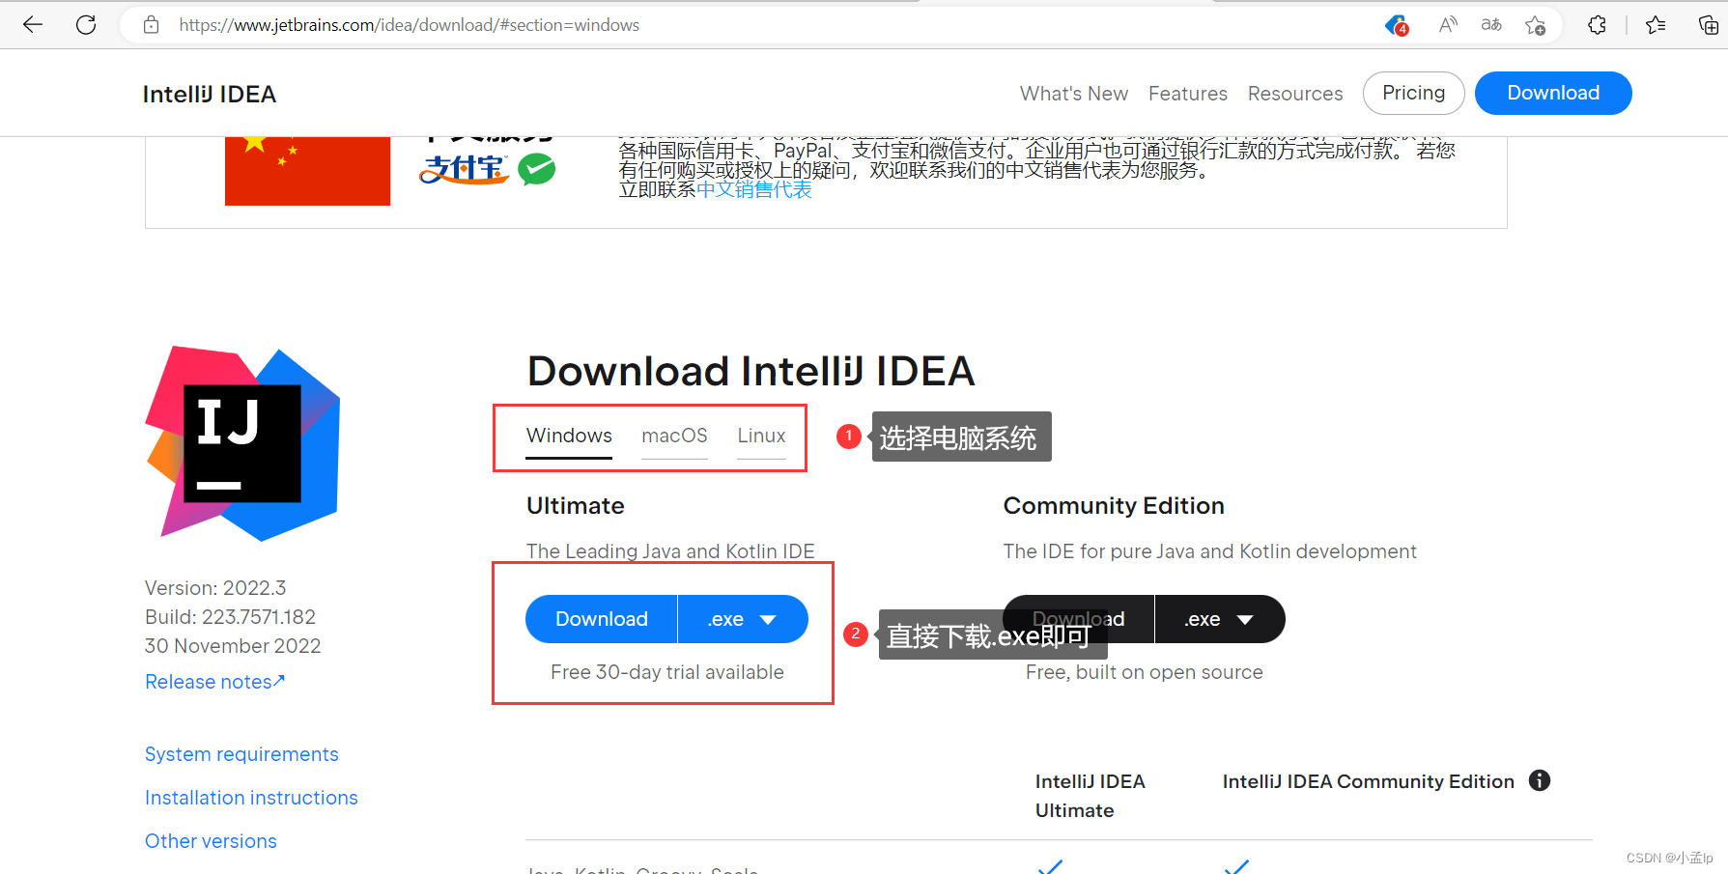Click the 中文销售代表 link in the banner
Viewport: 1728px width, 874px height.
click(754, 189)
